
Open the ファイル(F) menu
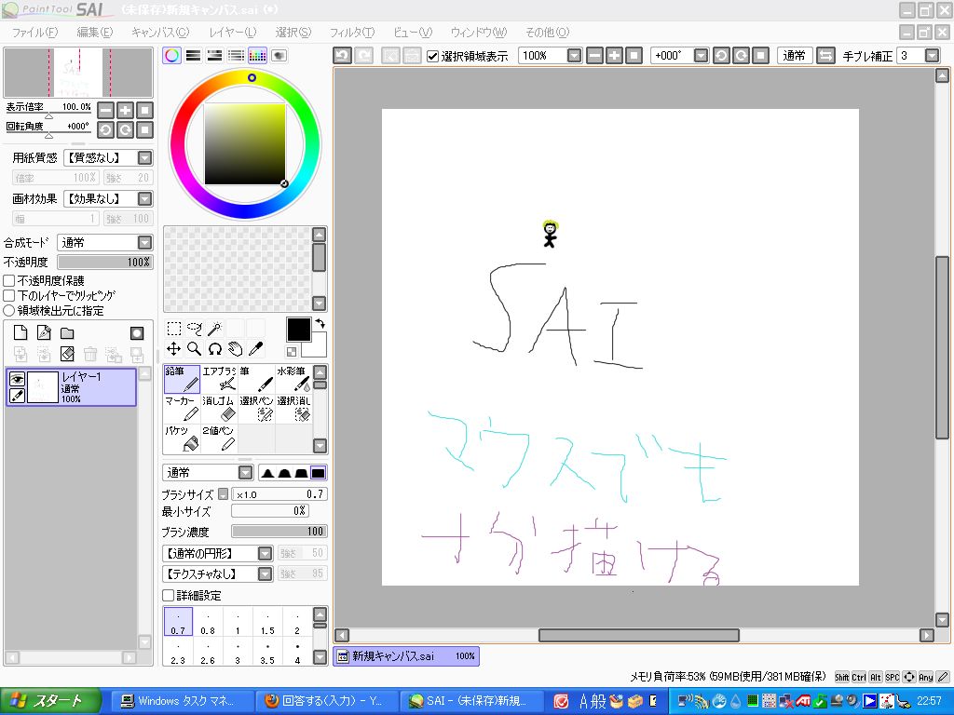(34, 33)
